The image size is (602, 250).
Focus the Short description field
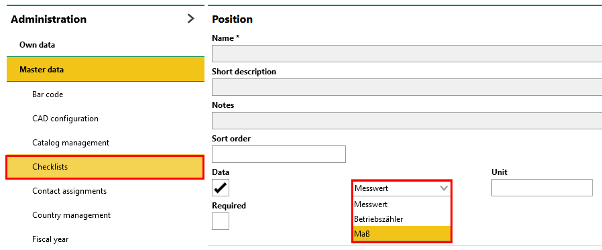(x=407, y=86)
